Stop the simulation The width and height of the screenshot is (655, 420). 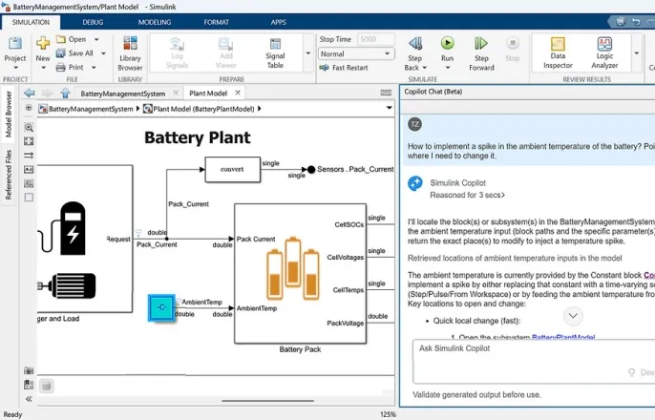point(513,50)
